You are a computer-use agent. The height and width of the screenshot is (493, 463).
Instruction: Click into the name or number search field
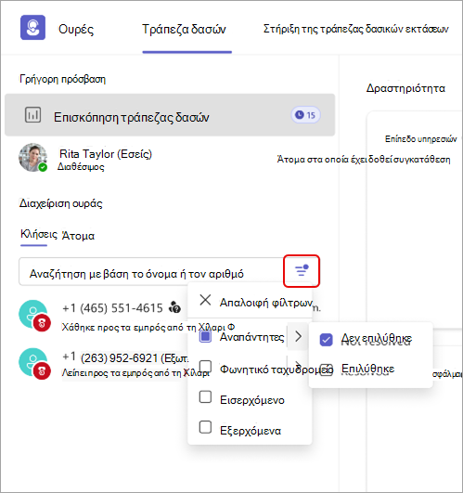(x=150, y=272)
